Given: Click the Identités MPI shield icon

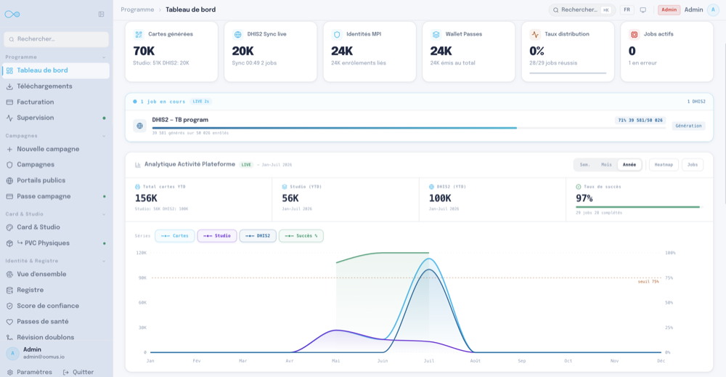Looking at the screenshot, I should point(337,34).
